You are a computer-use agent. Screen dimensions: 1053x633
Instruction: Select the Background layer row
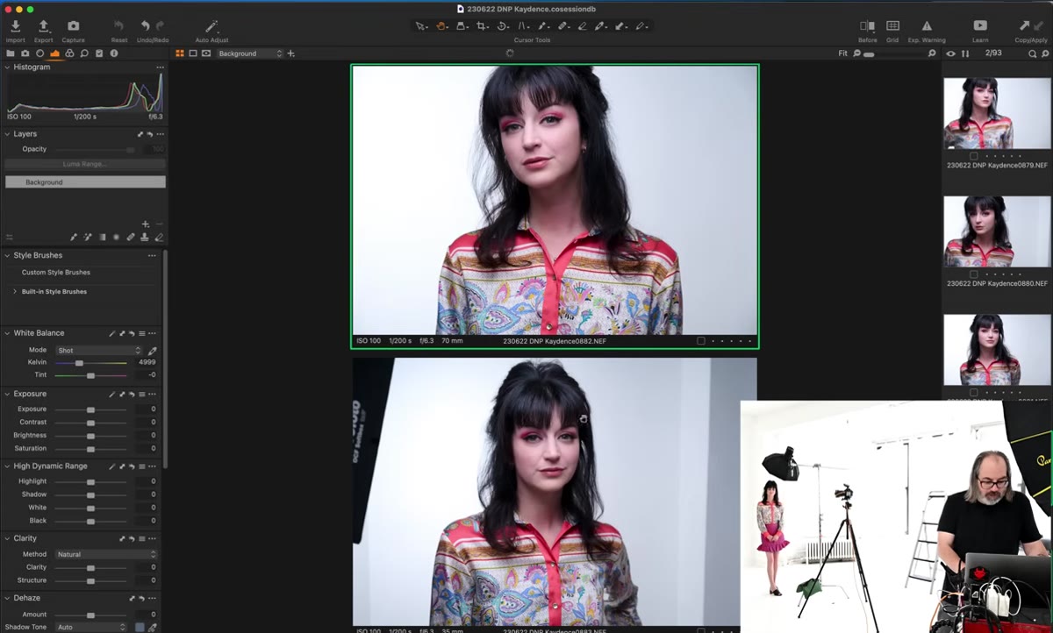[x=85, y=181]
